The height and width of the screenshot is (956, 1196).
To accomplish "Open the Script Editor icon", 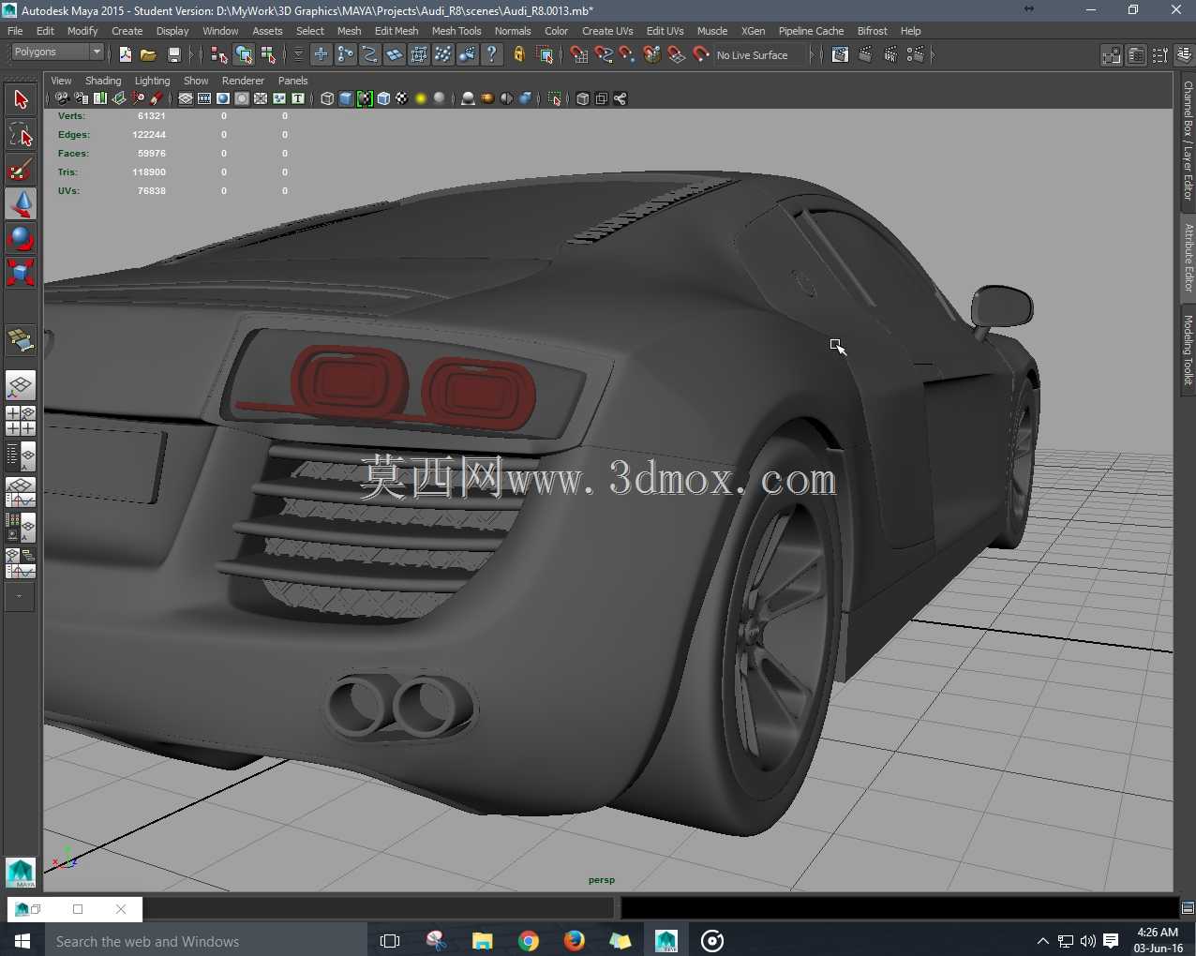I will 1188,907.
